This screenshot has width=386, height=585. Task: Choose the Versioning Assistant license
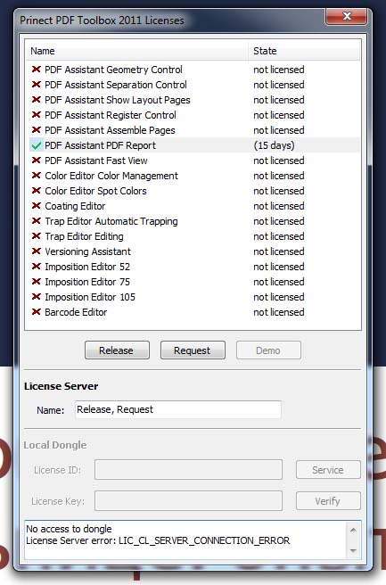click(194, 251)
